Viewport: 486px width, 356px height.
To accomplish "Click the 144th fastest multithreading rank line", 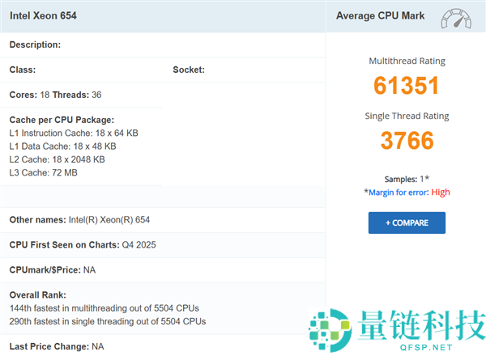I will (x=104, y=308).
